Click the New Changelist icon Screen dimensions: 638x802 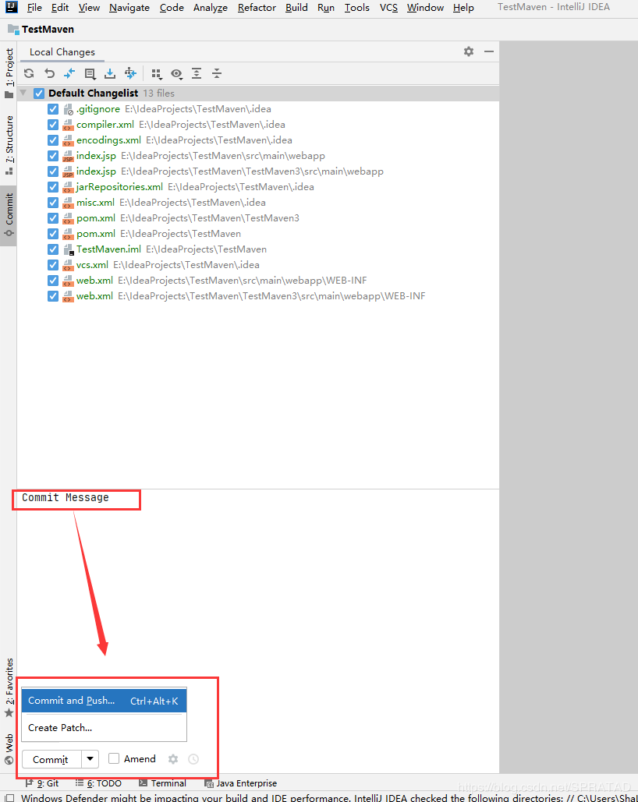click(90, 73)
